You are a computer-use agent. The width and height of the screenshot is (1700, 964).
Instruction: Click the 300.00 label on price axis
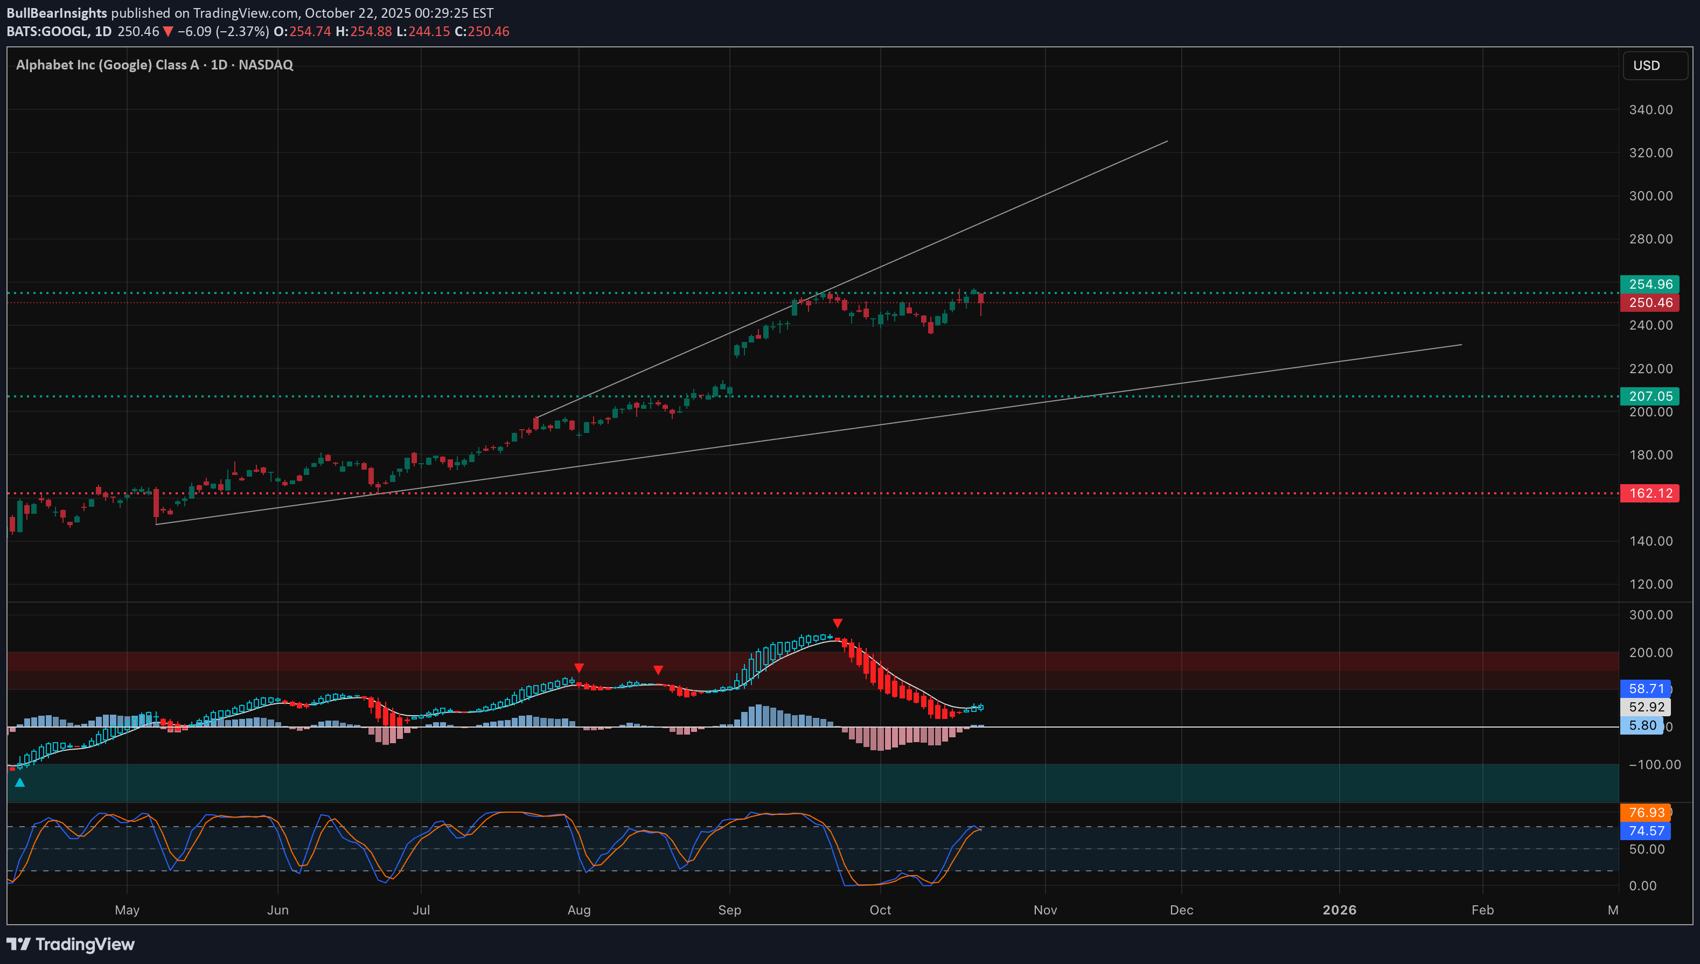coord(1650,196)
